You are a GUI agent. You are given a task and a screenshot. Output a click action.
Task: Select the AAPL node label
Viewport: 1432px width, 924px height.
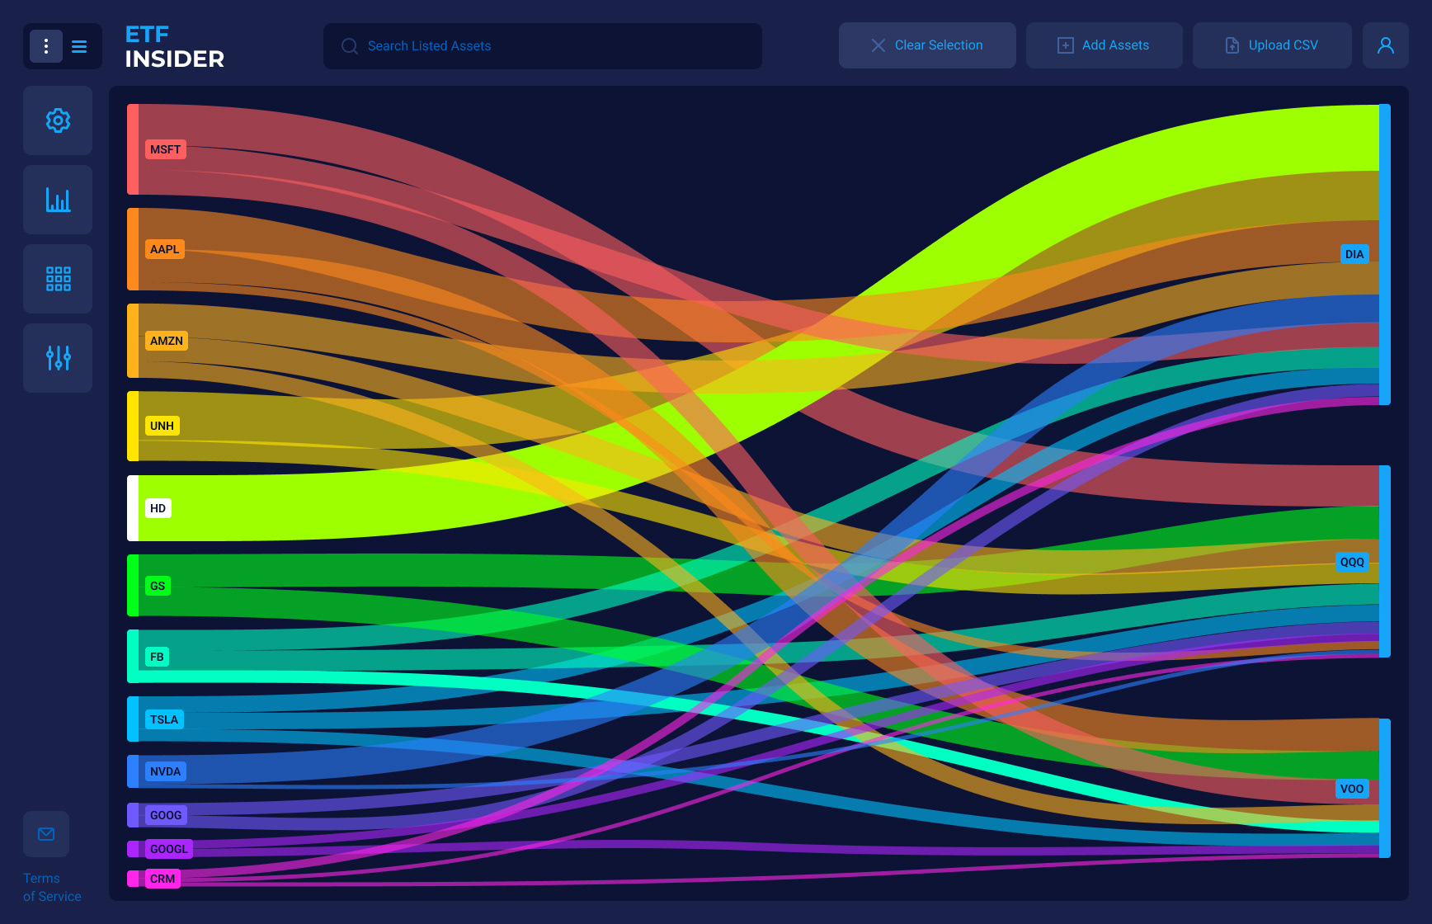click(164, 249)
